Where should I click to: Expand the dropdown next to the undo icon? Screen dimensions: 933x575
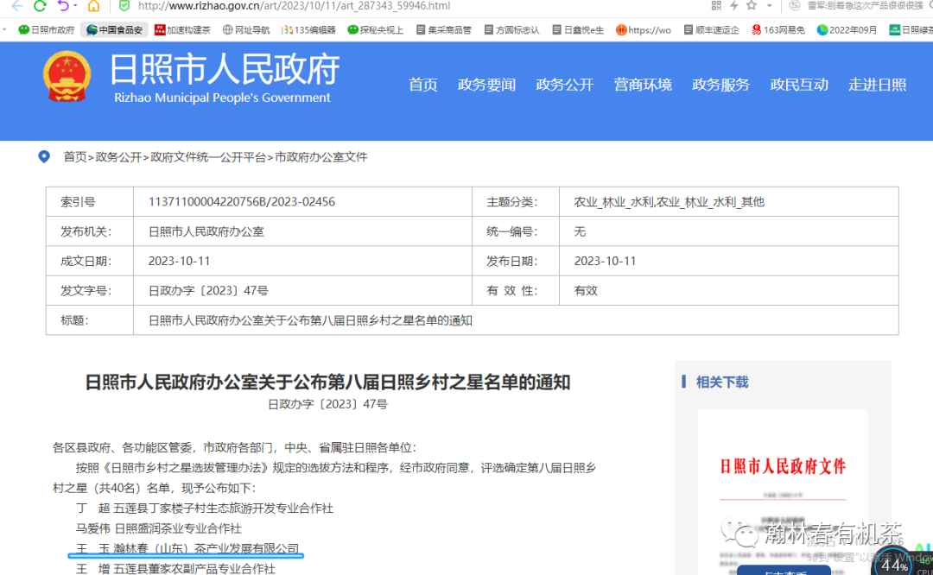coord(76,6)
